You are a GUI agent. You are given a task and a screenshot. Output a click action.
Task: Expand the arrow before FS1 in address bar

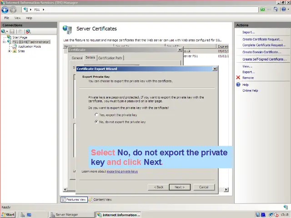pyautogui.click(x=30, y=10)
